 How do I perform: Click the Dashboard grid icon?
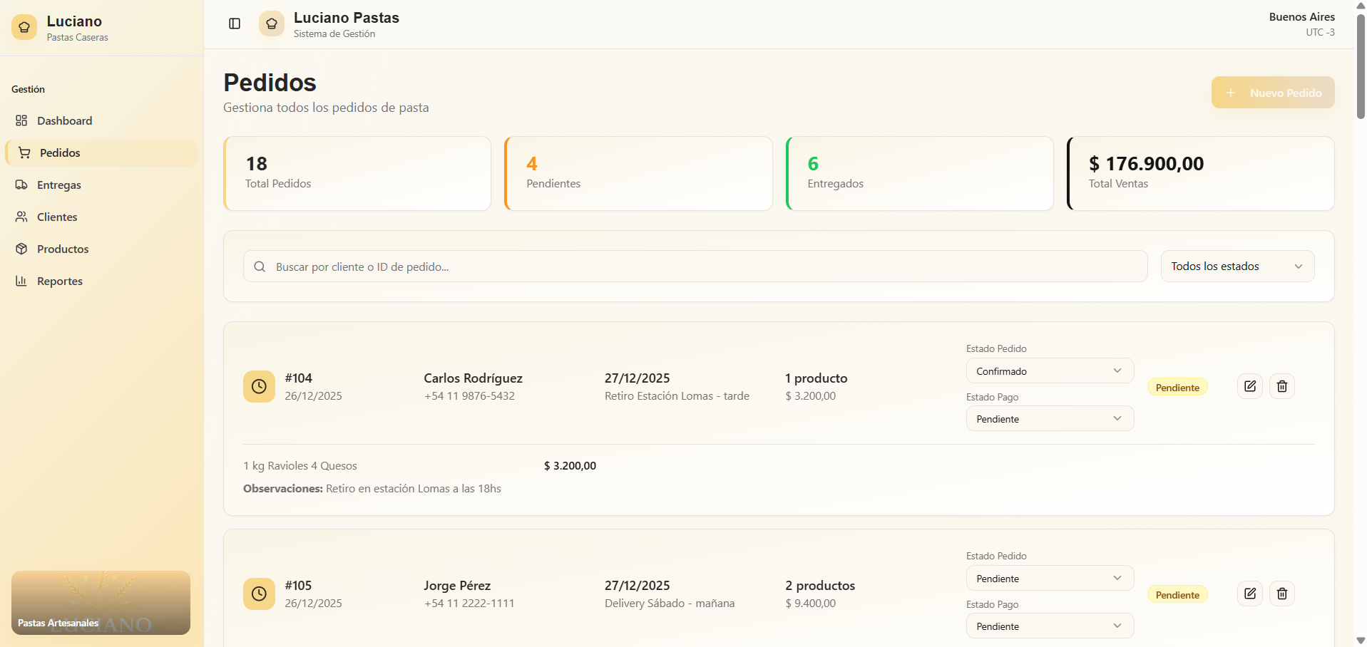pyautogui.click(x=21, y=120)
